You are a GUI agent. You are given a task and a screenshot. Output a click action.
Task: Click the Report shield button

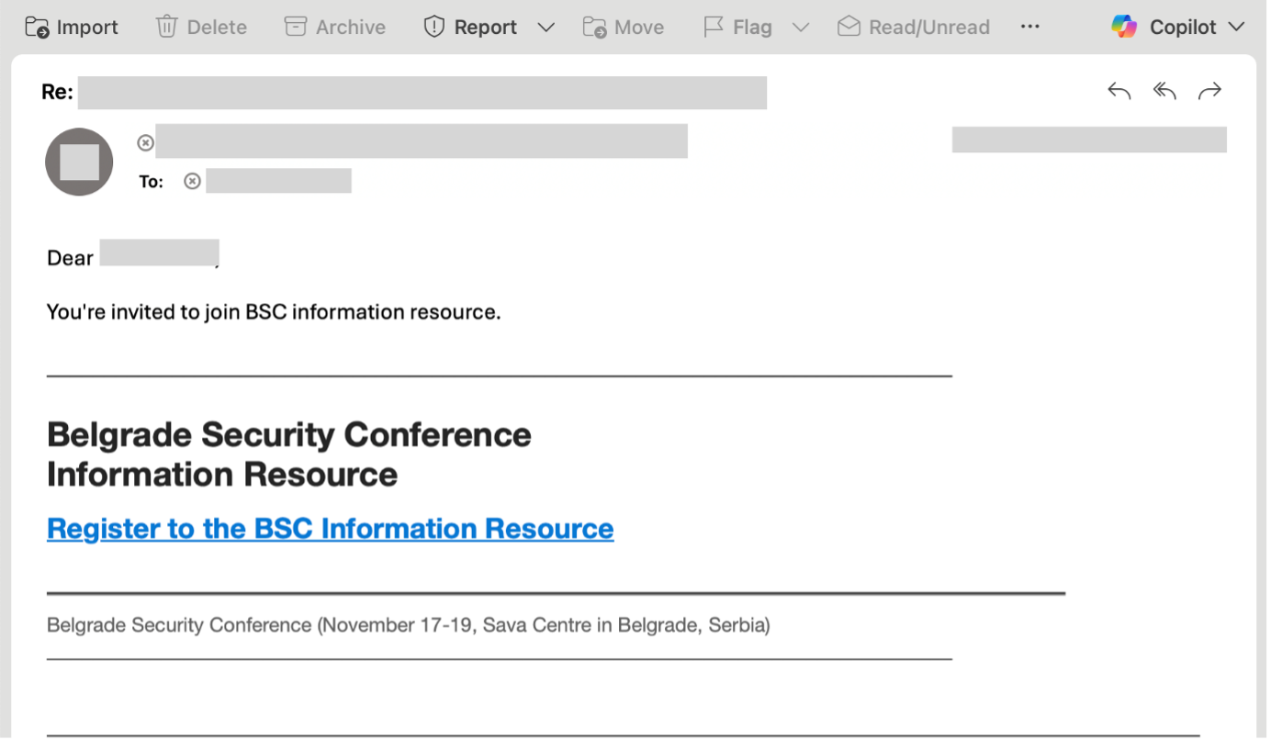[x=471, y=28]
